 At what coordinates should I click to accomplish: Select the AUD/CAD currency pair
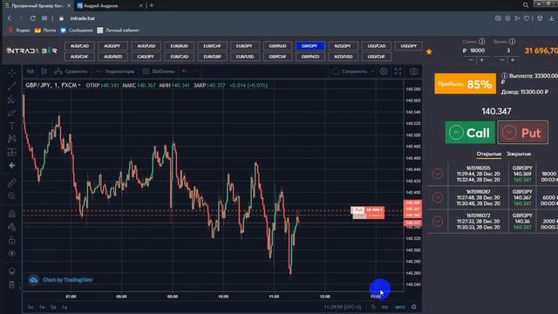[79, 46]
